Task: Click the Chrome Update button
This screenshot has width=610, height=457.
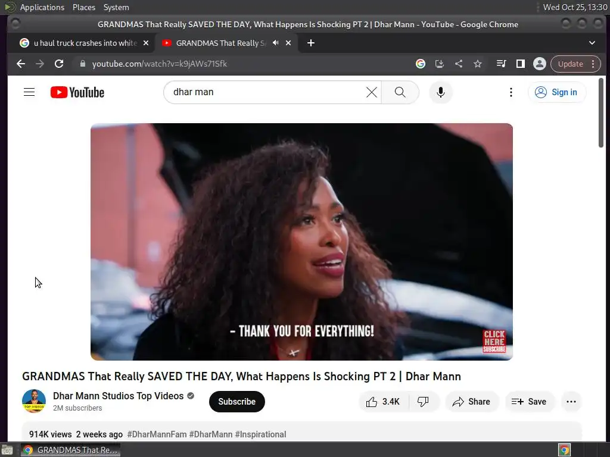Action: tap(570, 64)
